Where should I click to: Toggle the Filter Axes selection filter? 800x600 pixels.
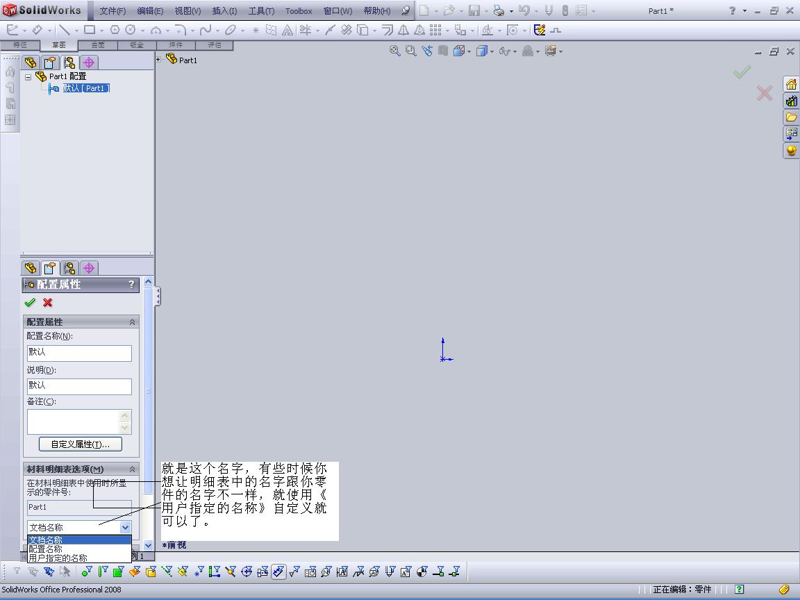click(167, 572)
